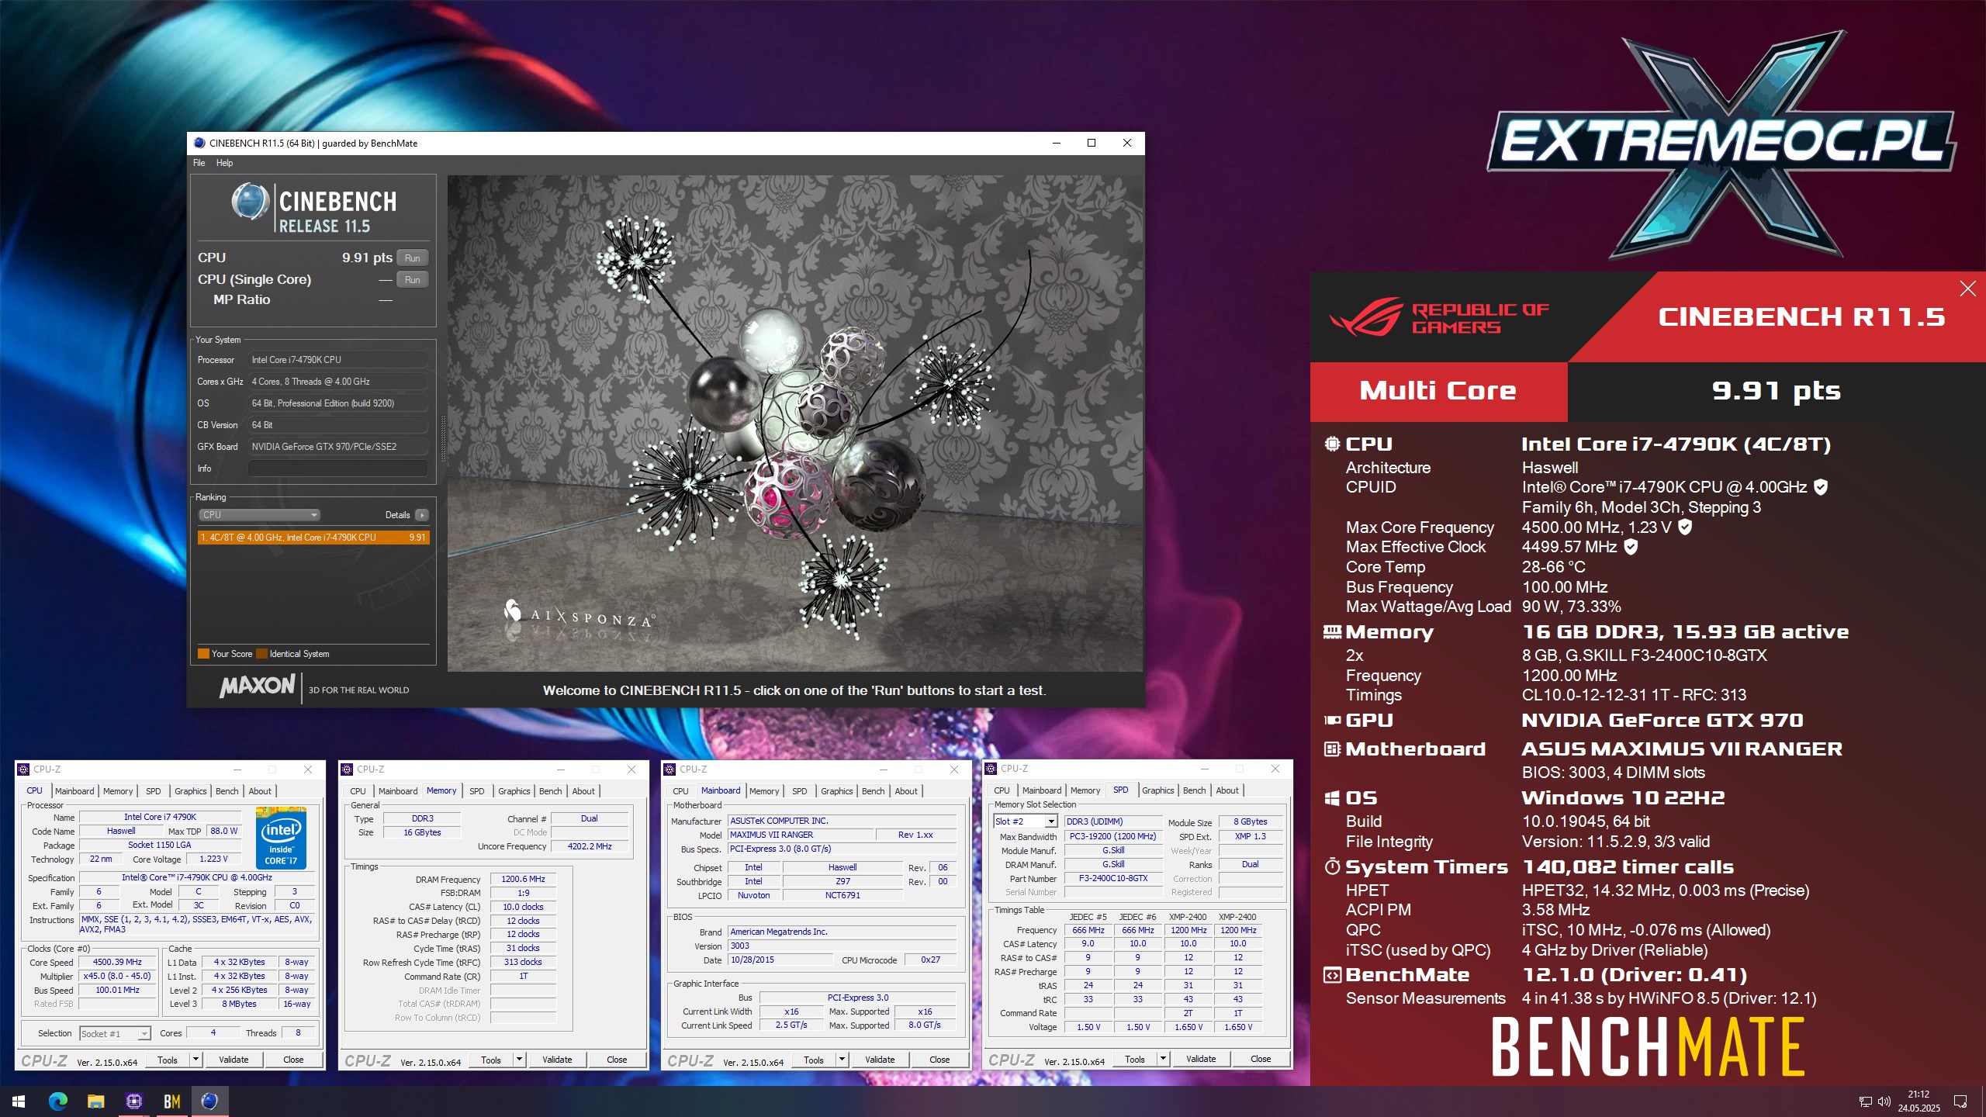1986x1117 pixels.
Task: Click the DRAM Frequency 1200.6 MHz value
Action: 523,880
